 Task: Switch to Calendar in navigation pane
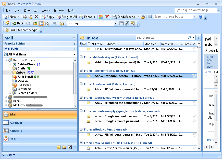pyautogui.click(x=40, y=123)
